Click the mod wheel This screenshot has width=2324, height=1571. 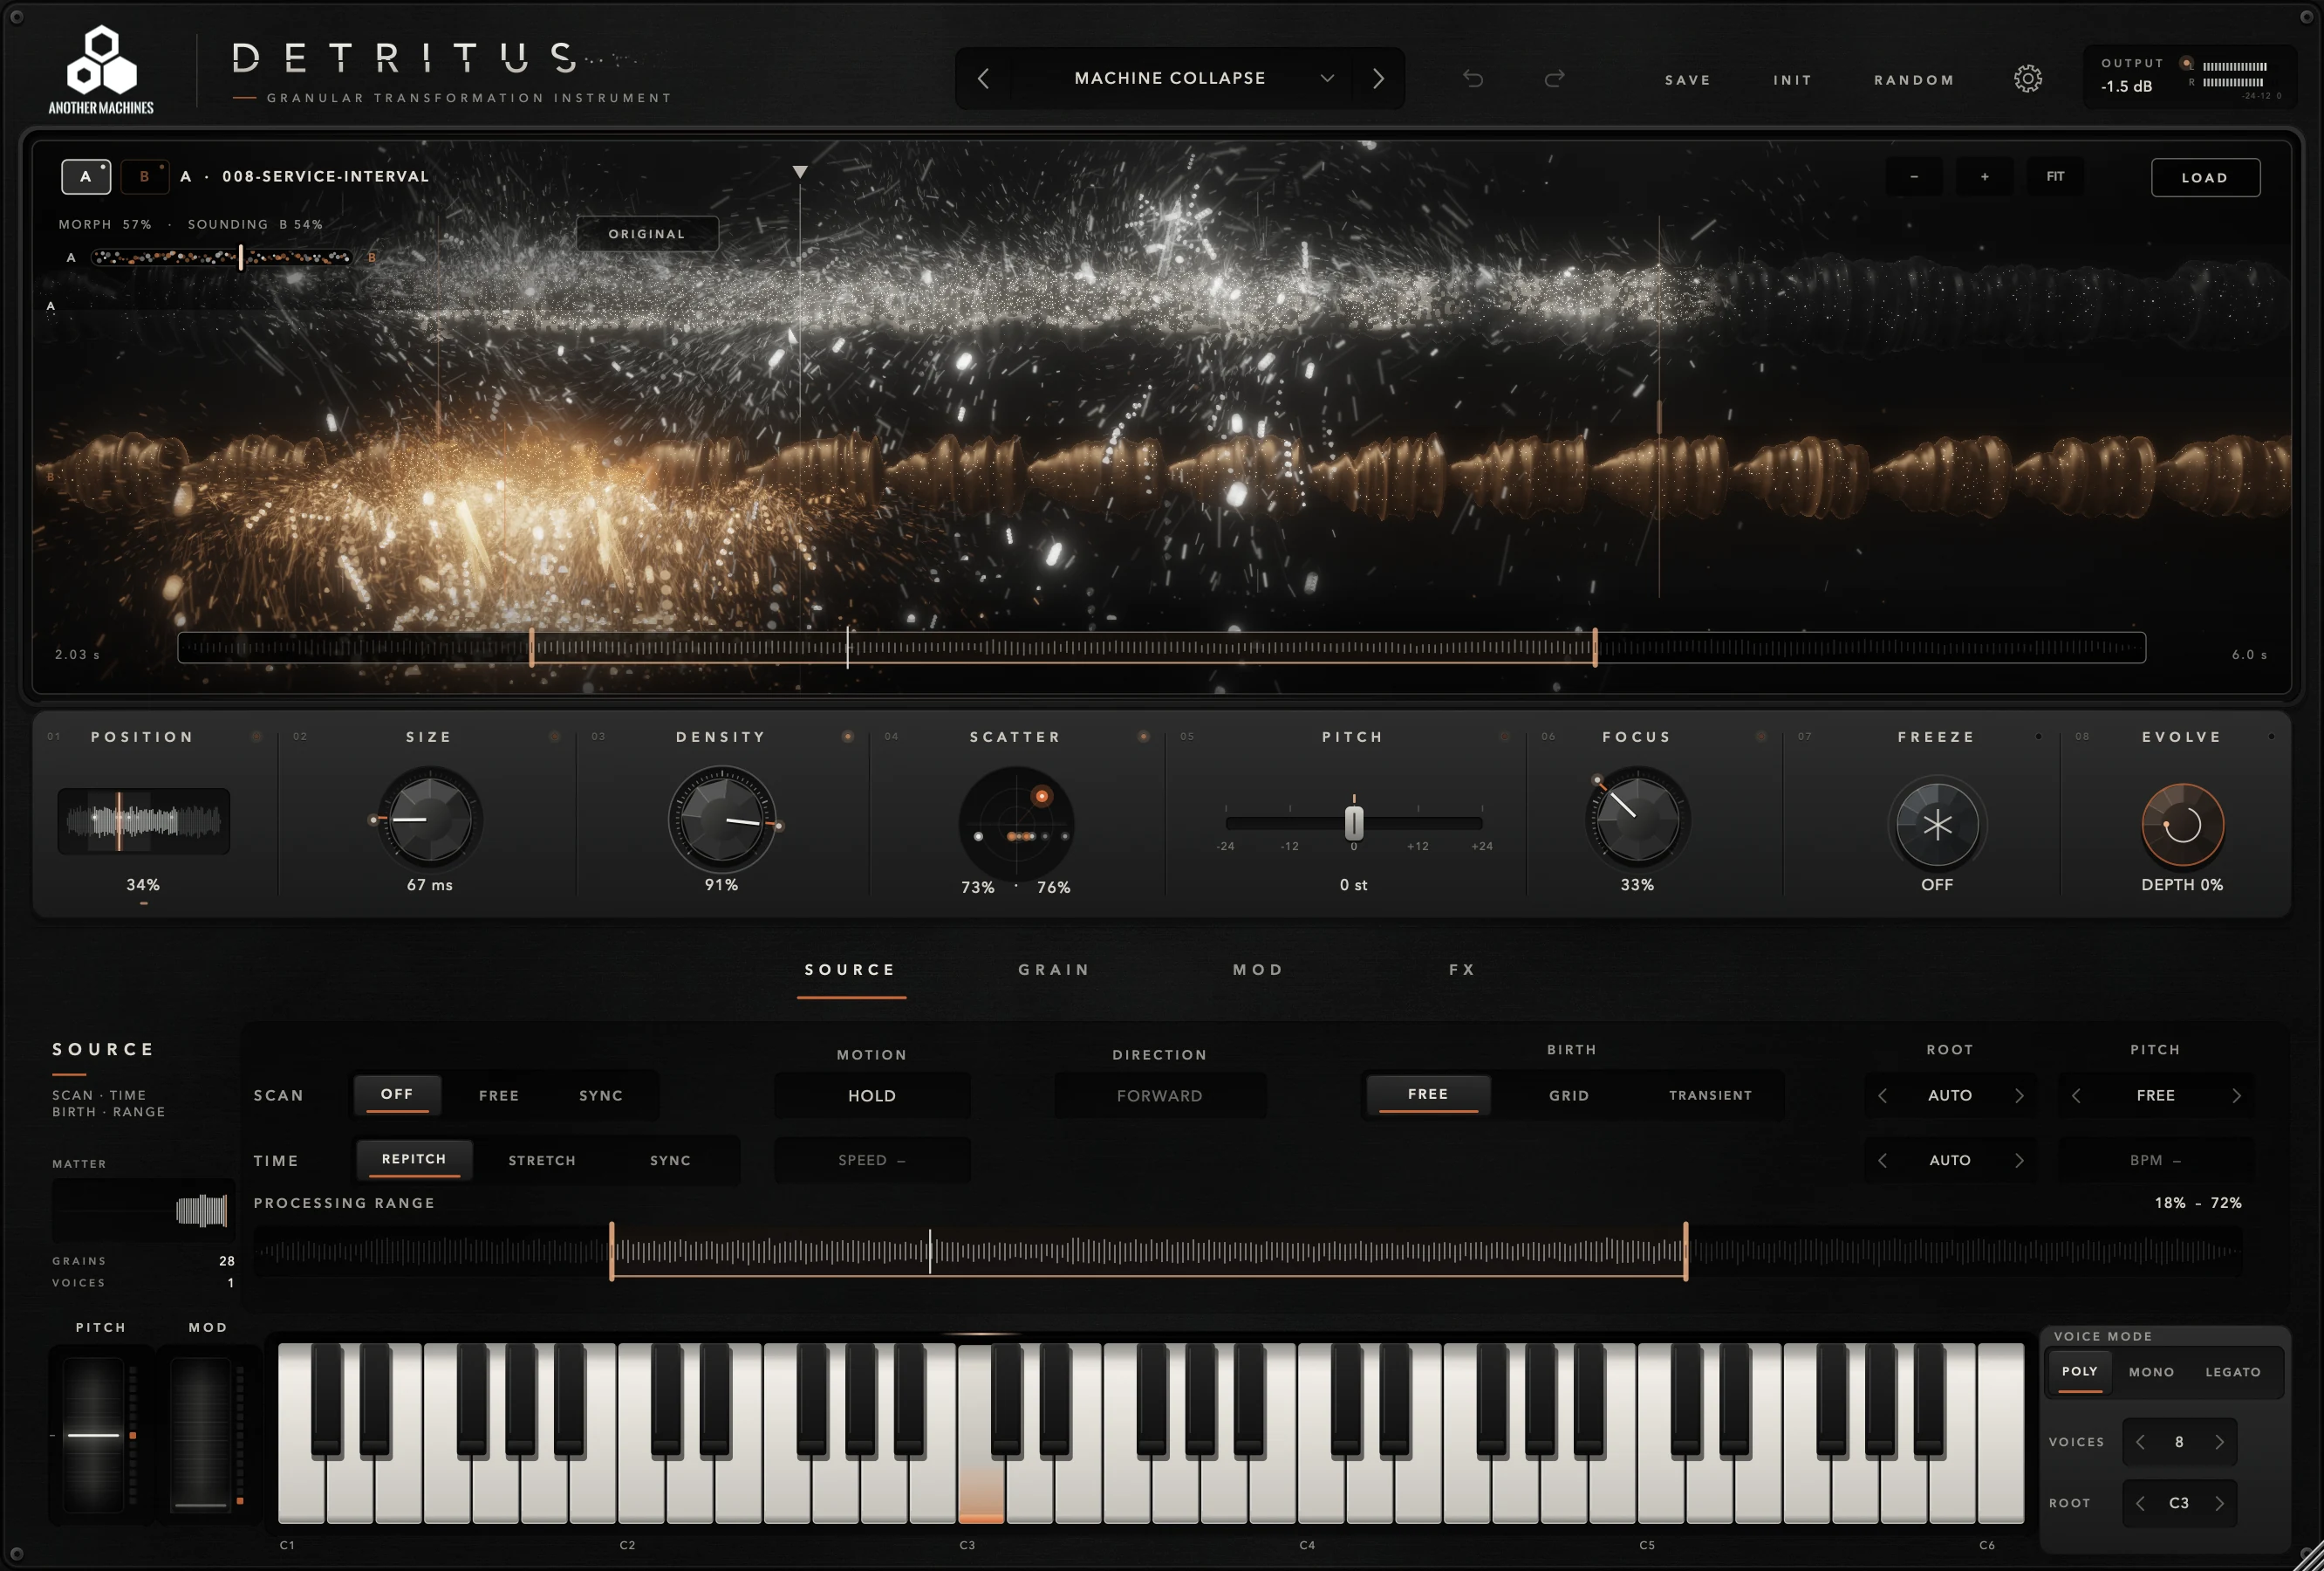[x=201, y=1434]
